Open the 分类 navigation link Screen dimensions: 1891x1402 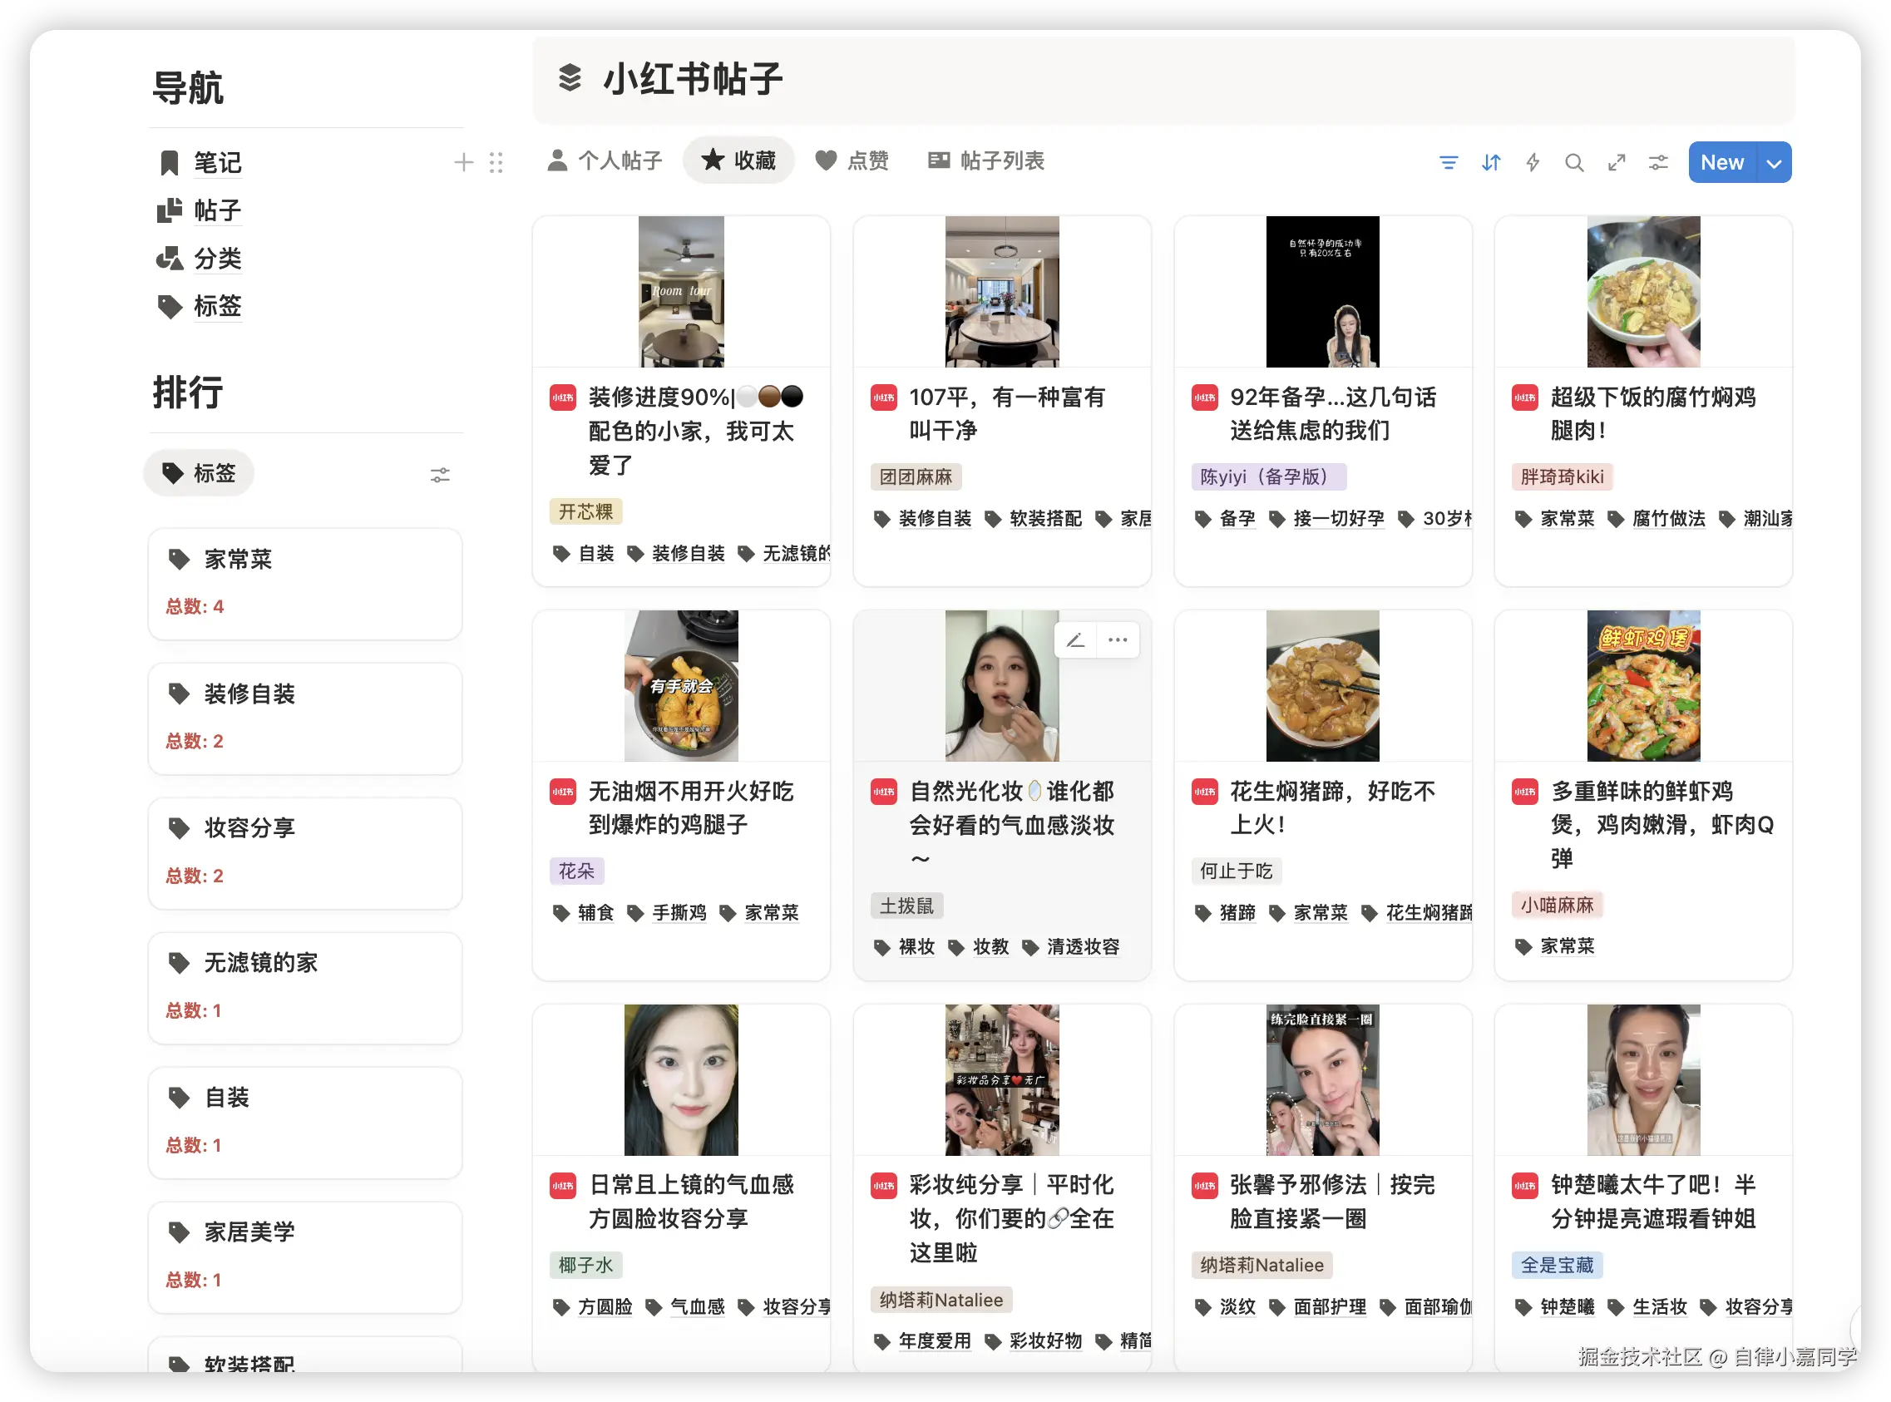[217, 258]
